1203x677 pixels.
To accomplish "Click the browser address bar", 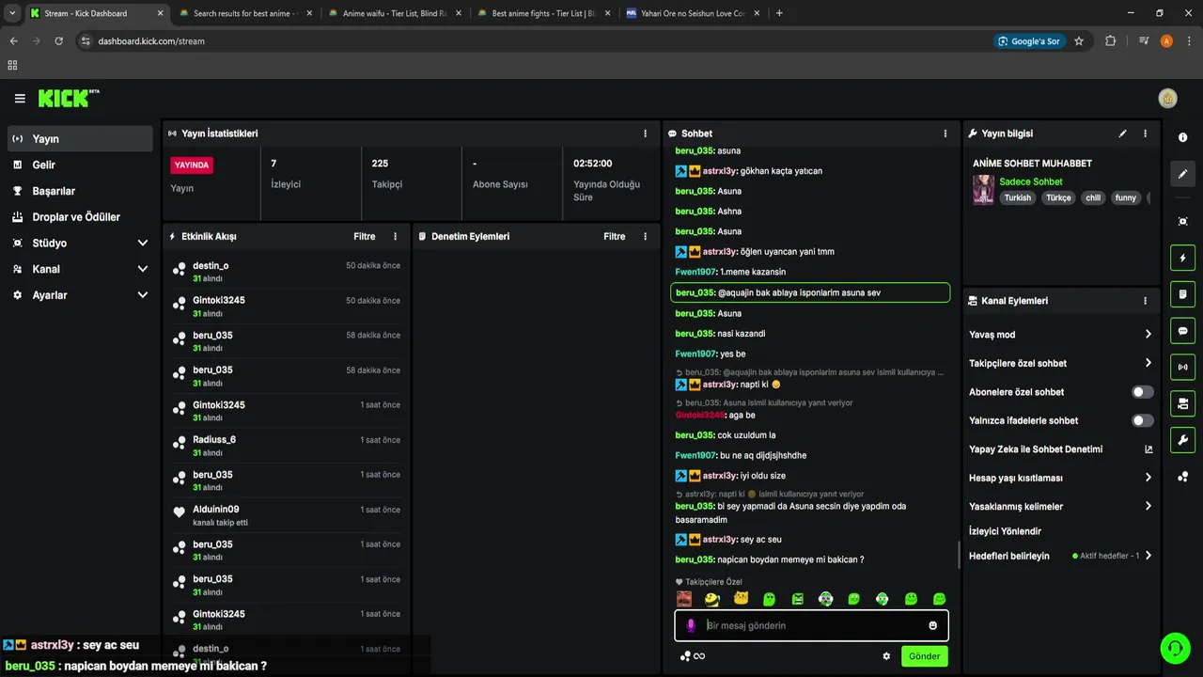I will click(536, 41).
